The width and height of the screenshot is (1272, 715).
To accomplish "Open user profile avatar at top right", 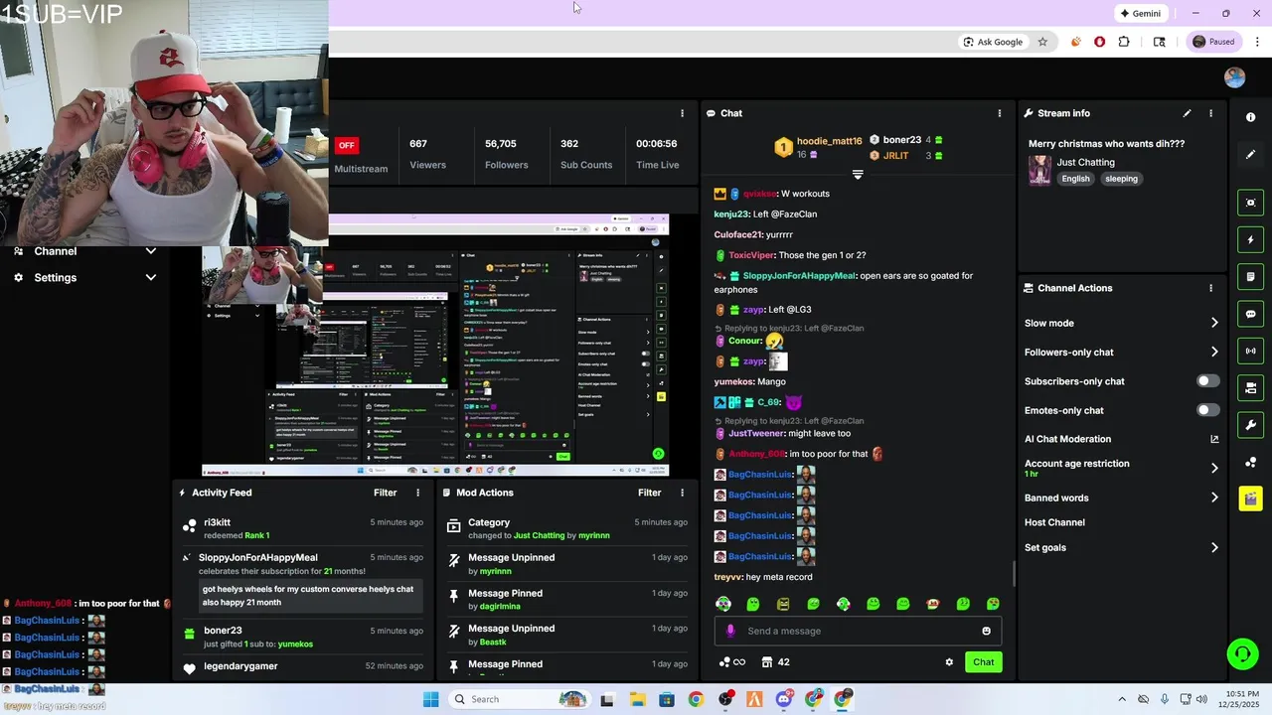I will click(x=1234, y=77).
